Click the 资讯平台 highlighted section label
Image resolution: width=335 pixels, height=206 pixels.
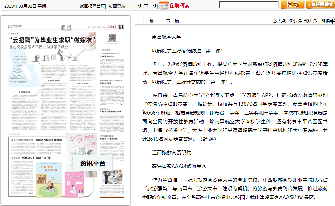93,163
